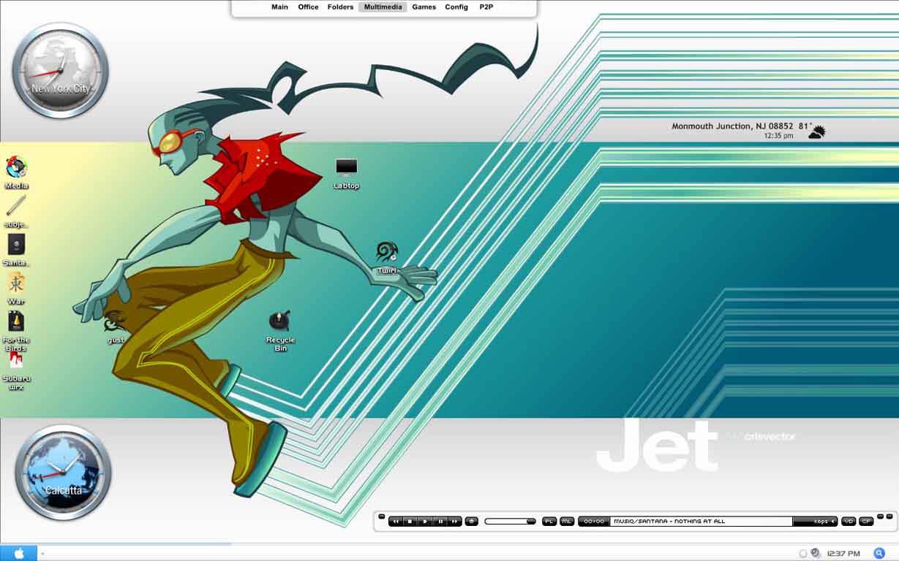Click the blue search icon in taskbar
The image size is (899, 561).
pyautogui.click(x=880, y=553)
